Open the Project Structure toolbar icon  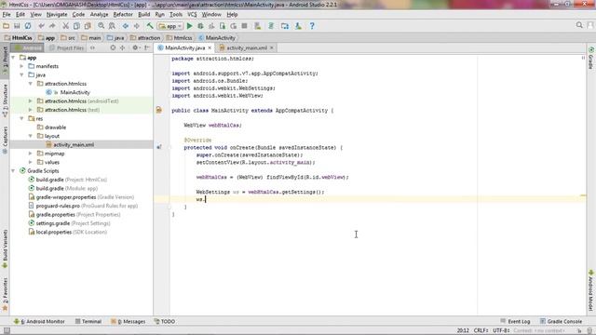285,26
